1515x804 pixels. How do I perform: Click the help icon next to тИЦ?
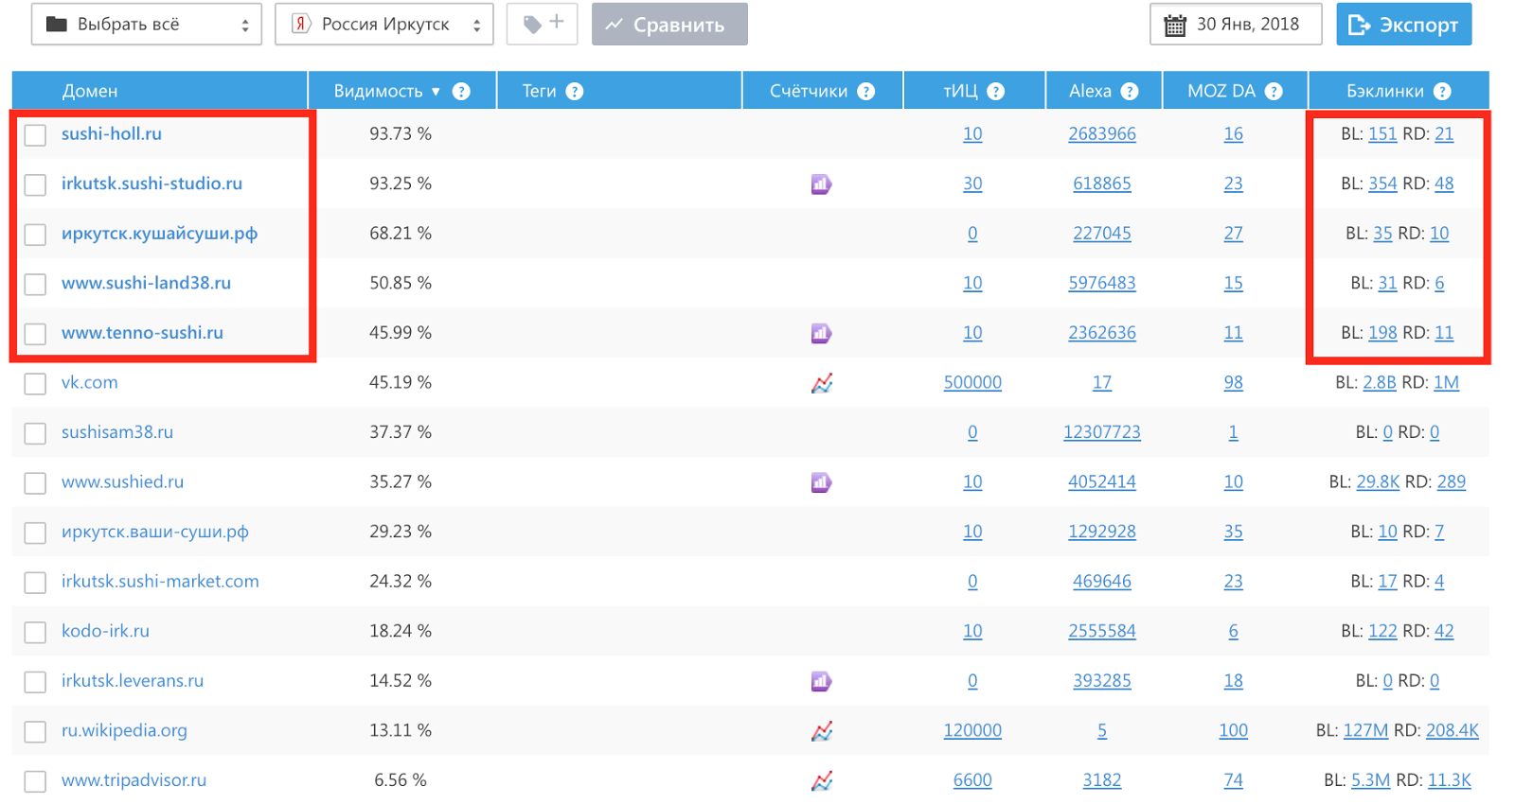coord(996,92)
